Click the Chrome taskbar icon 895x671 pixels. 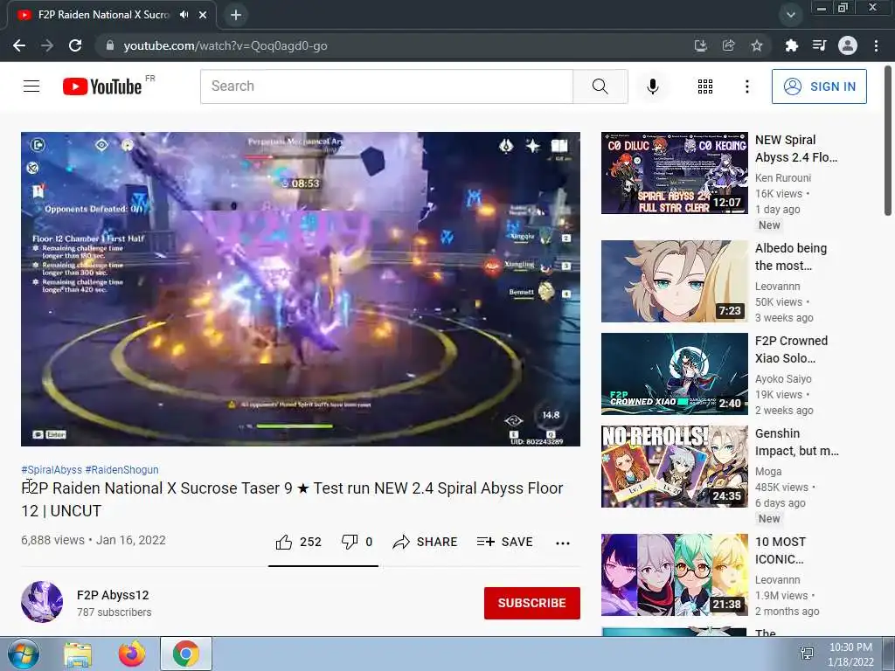click(185, 654)
